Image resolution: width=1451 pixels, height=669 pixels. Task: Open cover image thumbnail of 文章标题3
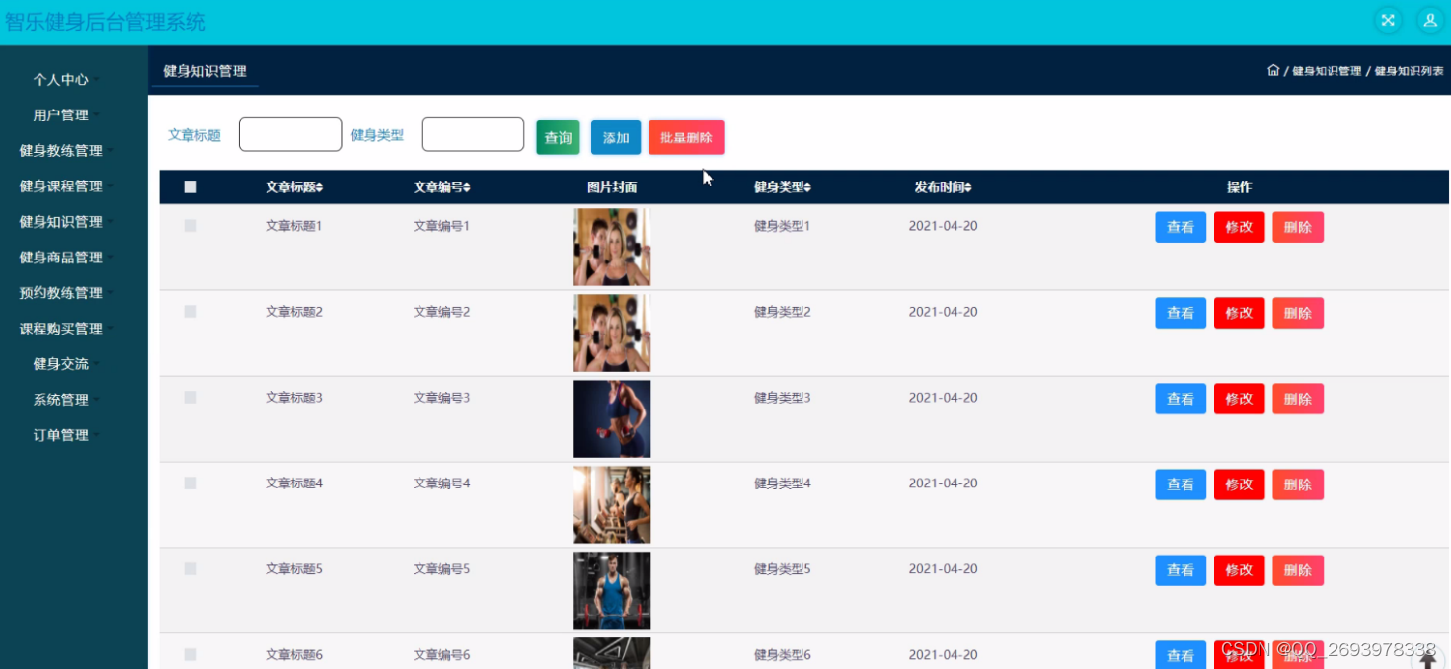pyautogui.click(x=612, y=418)
